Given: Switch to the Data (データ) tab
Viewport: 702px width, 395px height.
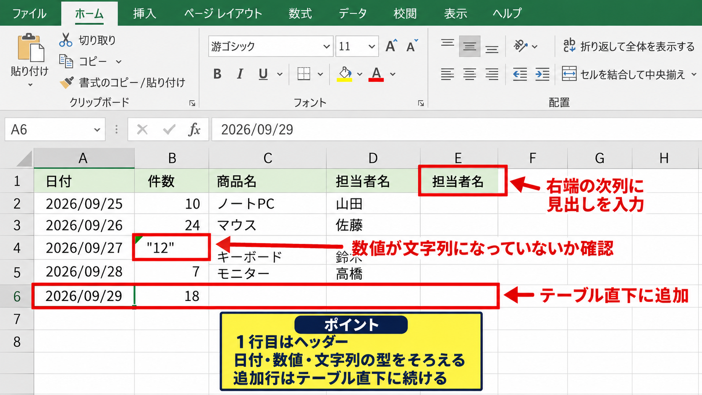Looking at the screenshot, I should tap(353, 13).
